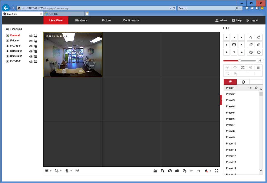Toggle the PTZ light icon
Image resolution: width=267 pixels, height=183 pixels.
[228, 67]
